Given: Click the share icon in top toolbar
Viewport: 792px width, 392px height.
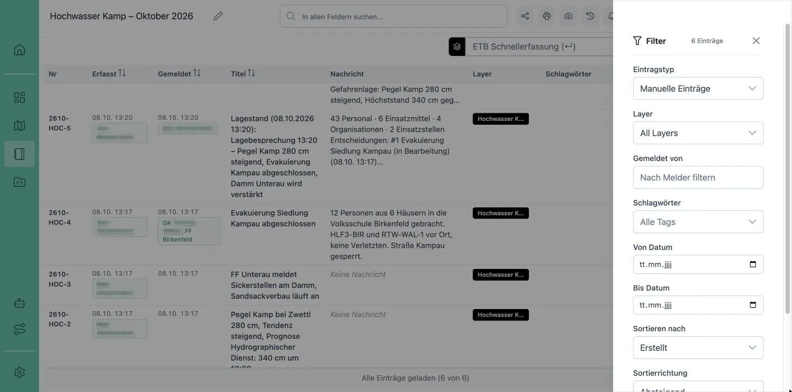Looking at the screenshot, I should coord(525,16).
